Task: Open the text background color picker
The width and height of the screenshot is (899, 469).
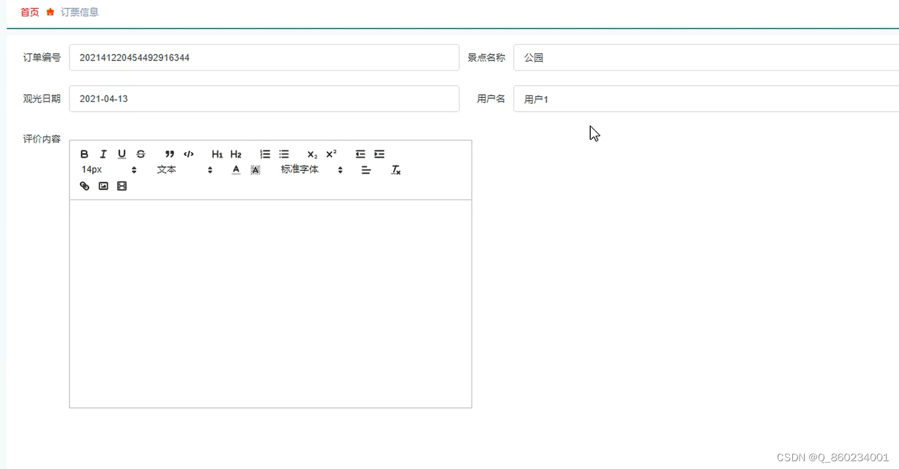Action: point(255,170)
